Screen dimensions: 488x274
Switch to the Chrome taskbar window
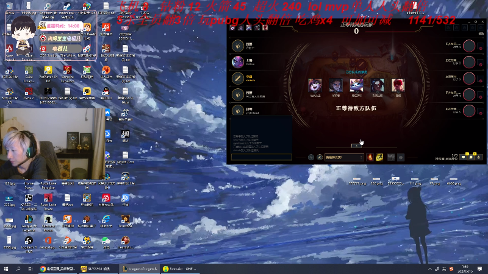click(x=57, y=269)
